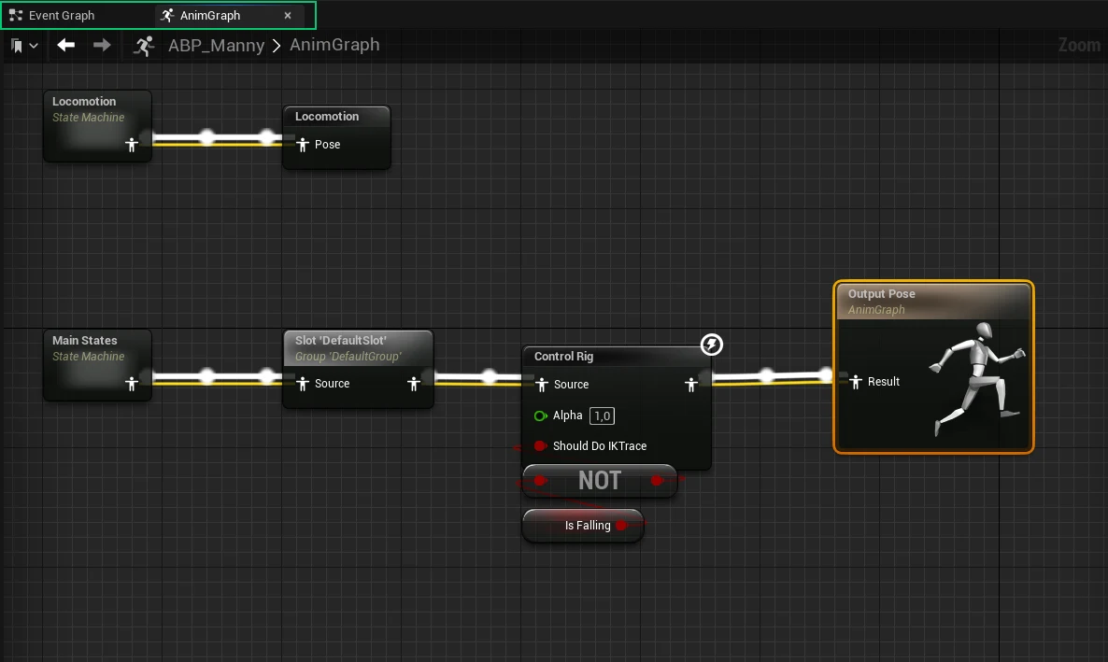
Task: Click the Should Do IKTrace boolean pin
Action: (540, 445)
